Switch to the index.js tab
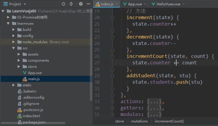The image size is (218, 126). click(107, 4)
